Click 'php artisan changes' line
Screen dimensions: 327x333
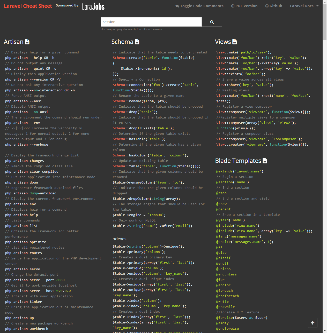click(25, 161)
